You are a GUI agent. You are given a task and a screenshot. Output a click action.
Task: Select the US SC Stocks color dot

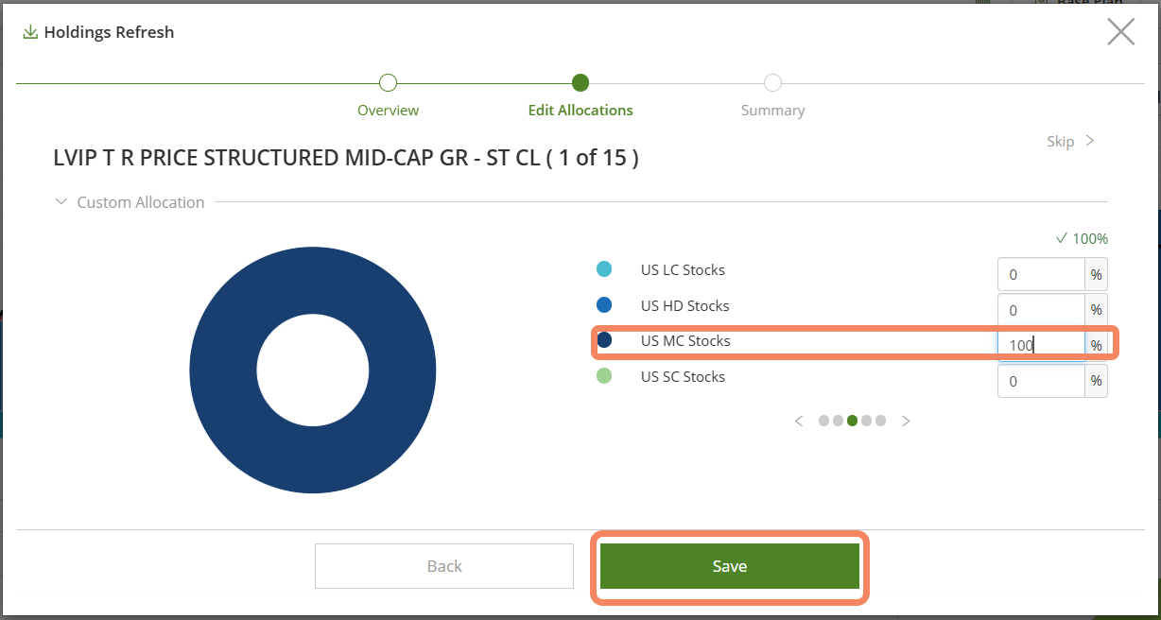click(604, 376)
